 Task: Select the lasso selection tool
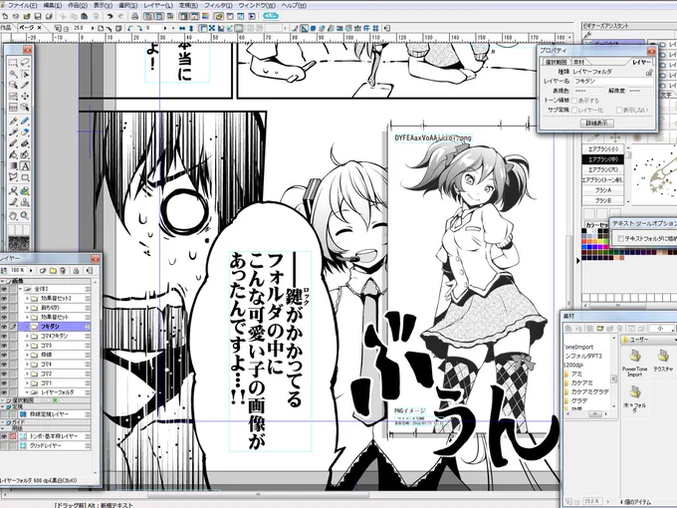[x=25, y=62]
